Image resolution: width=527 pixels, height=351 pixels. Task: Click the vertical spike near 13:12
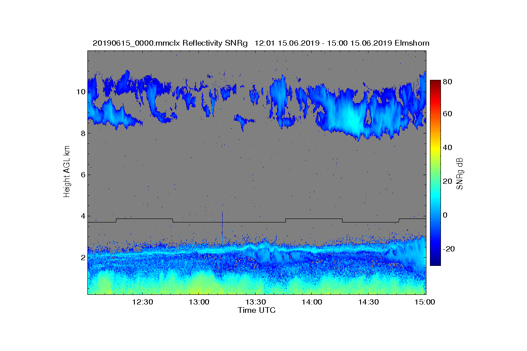pyautogui.click(x=222, y=229)
